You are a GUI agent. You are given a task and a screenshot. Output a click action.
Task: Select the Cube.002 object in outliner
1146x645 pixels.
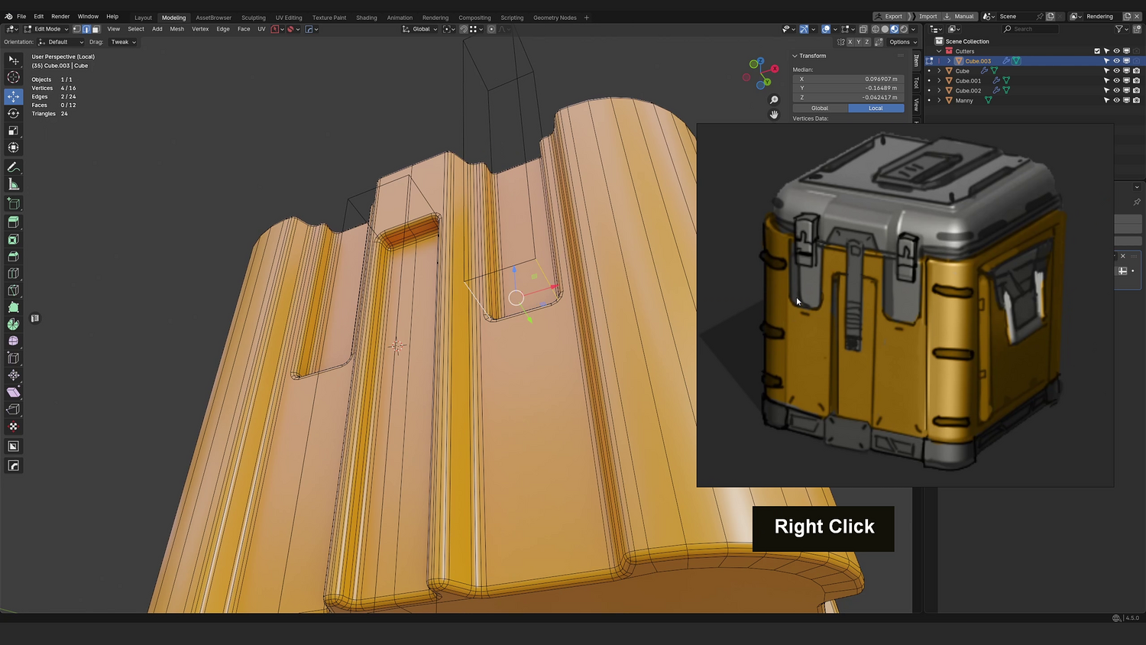tap(968, 91)
